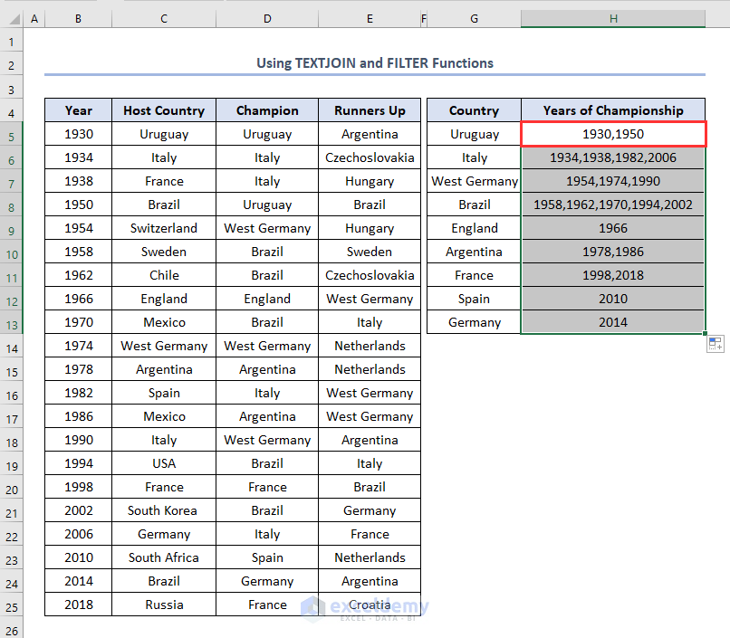Select the cell showing 1954,1974,1990
This screenshot has height=638, width=730.
coord(613,181)
